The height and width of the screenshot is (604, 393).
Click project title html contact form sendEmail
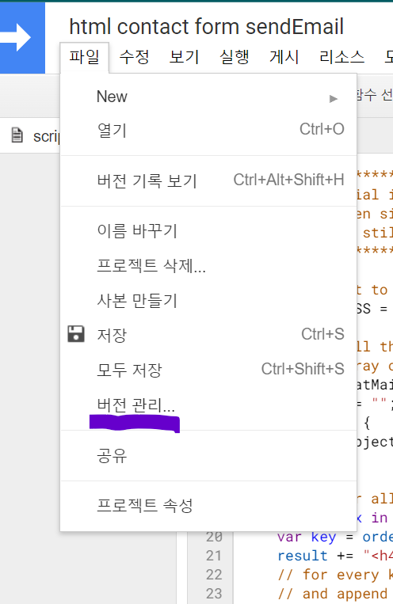coord(206,27)
